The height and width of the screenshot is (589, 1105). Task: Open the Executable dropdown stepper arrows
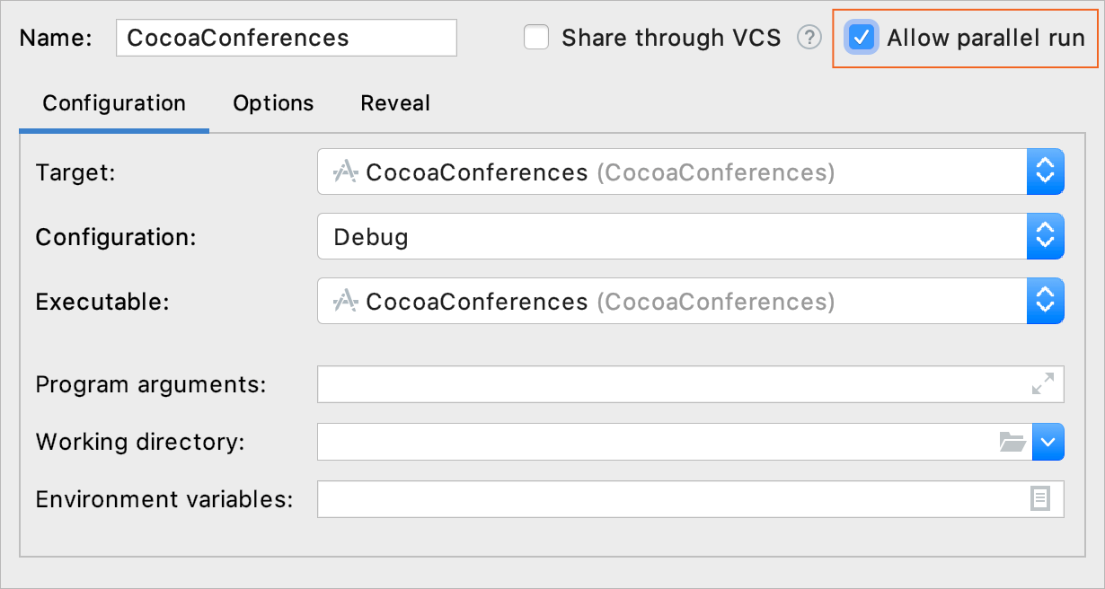click(1045, 301)
